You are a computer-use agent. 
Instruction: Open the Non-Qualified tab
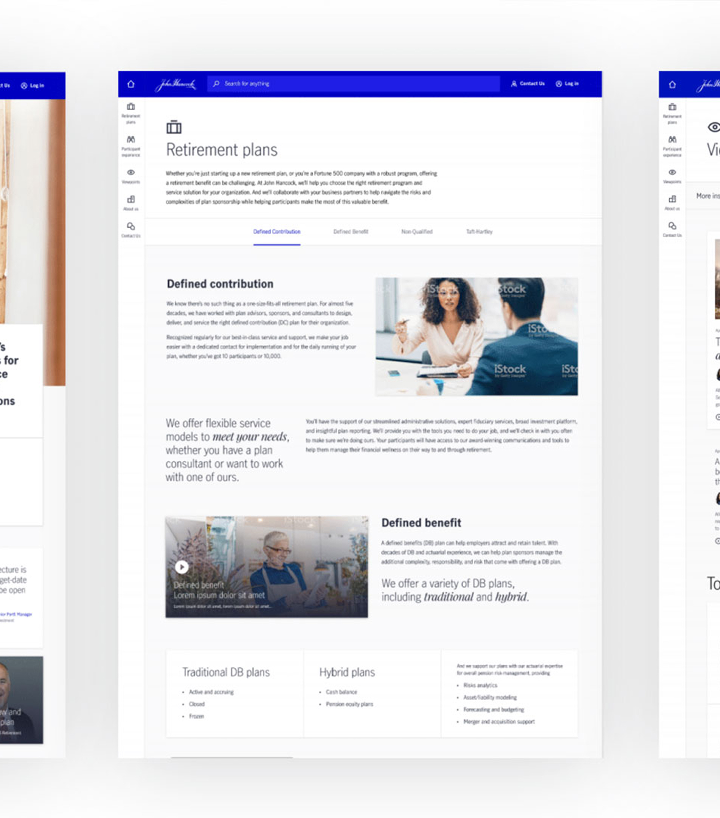tap(417, 232)
